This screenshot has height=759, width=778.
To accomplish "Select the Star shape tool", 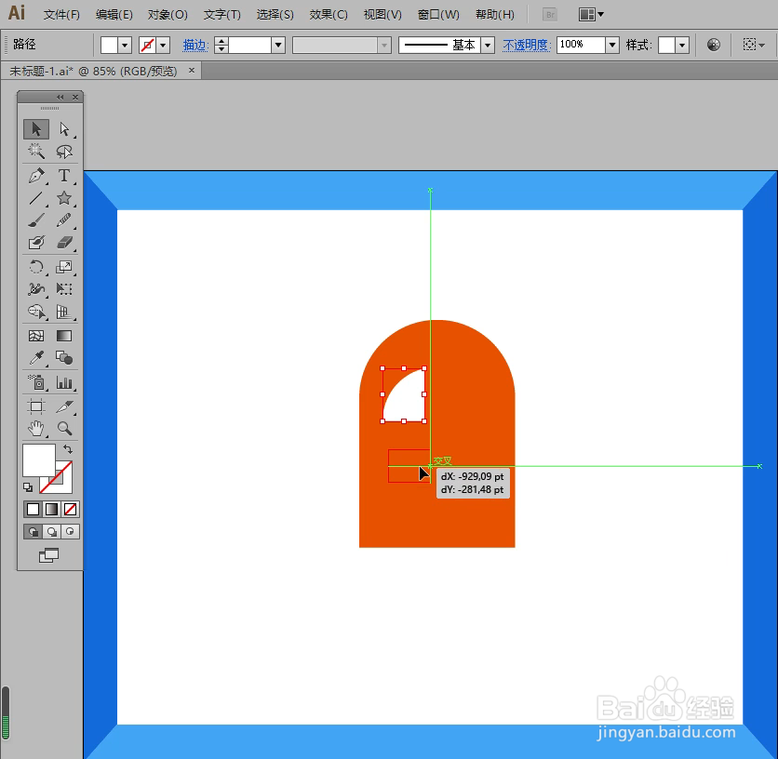I will click(x=64, y=198).
